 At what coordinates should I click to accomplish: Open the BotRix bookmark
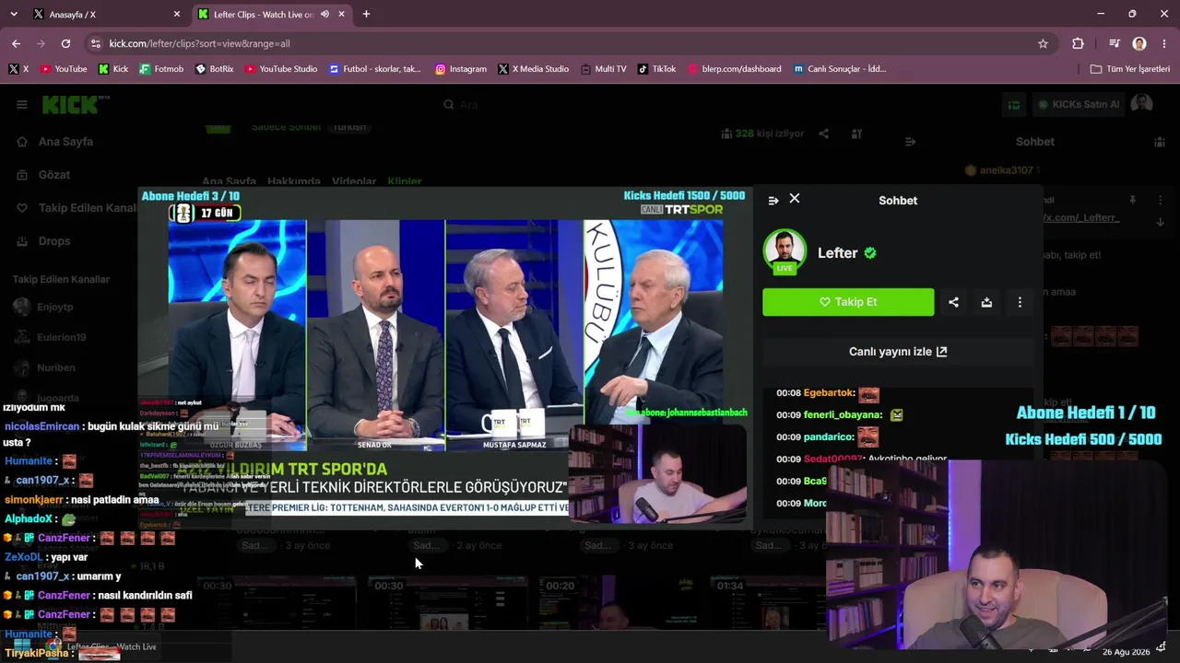pos(214,69)
